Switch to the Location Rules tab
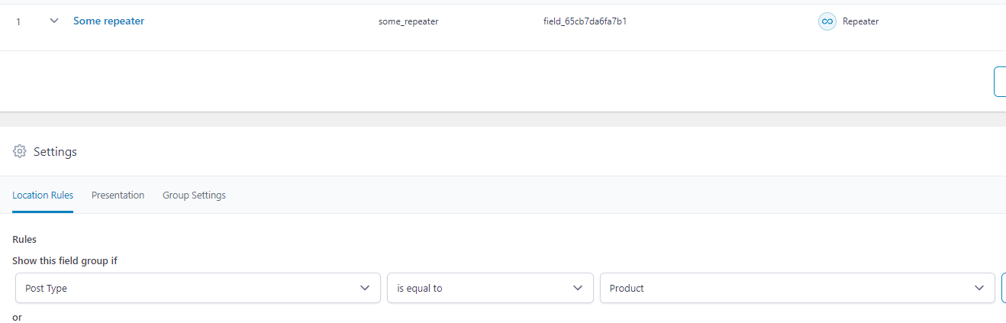 point(43,195)
